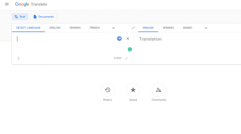Swap source and target languages
The height and width of the screenshot is (134, 241).
pyautogui.click(x=133, y=28)
